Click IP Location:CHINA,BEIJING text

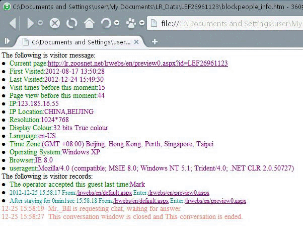52,112
